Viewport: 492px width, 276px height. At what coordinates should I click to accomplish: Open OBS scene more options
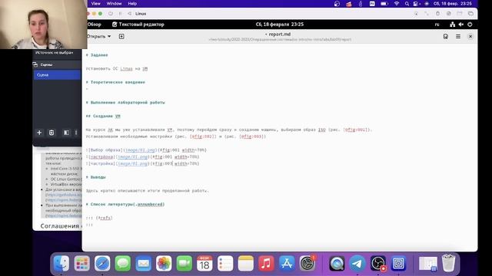point(76,133)
